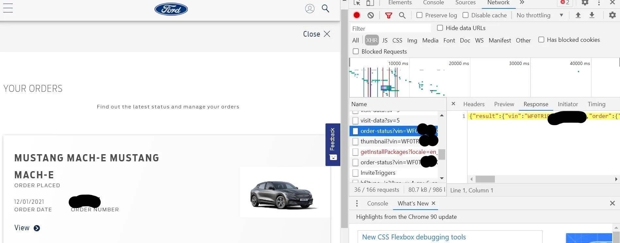Select the CSS filter type
Image resolution: width=620 pixels, height=243 pixels.
[397, 40]
